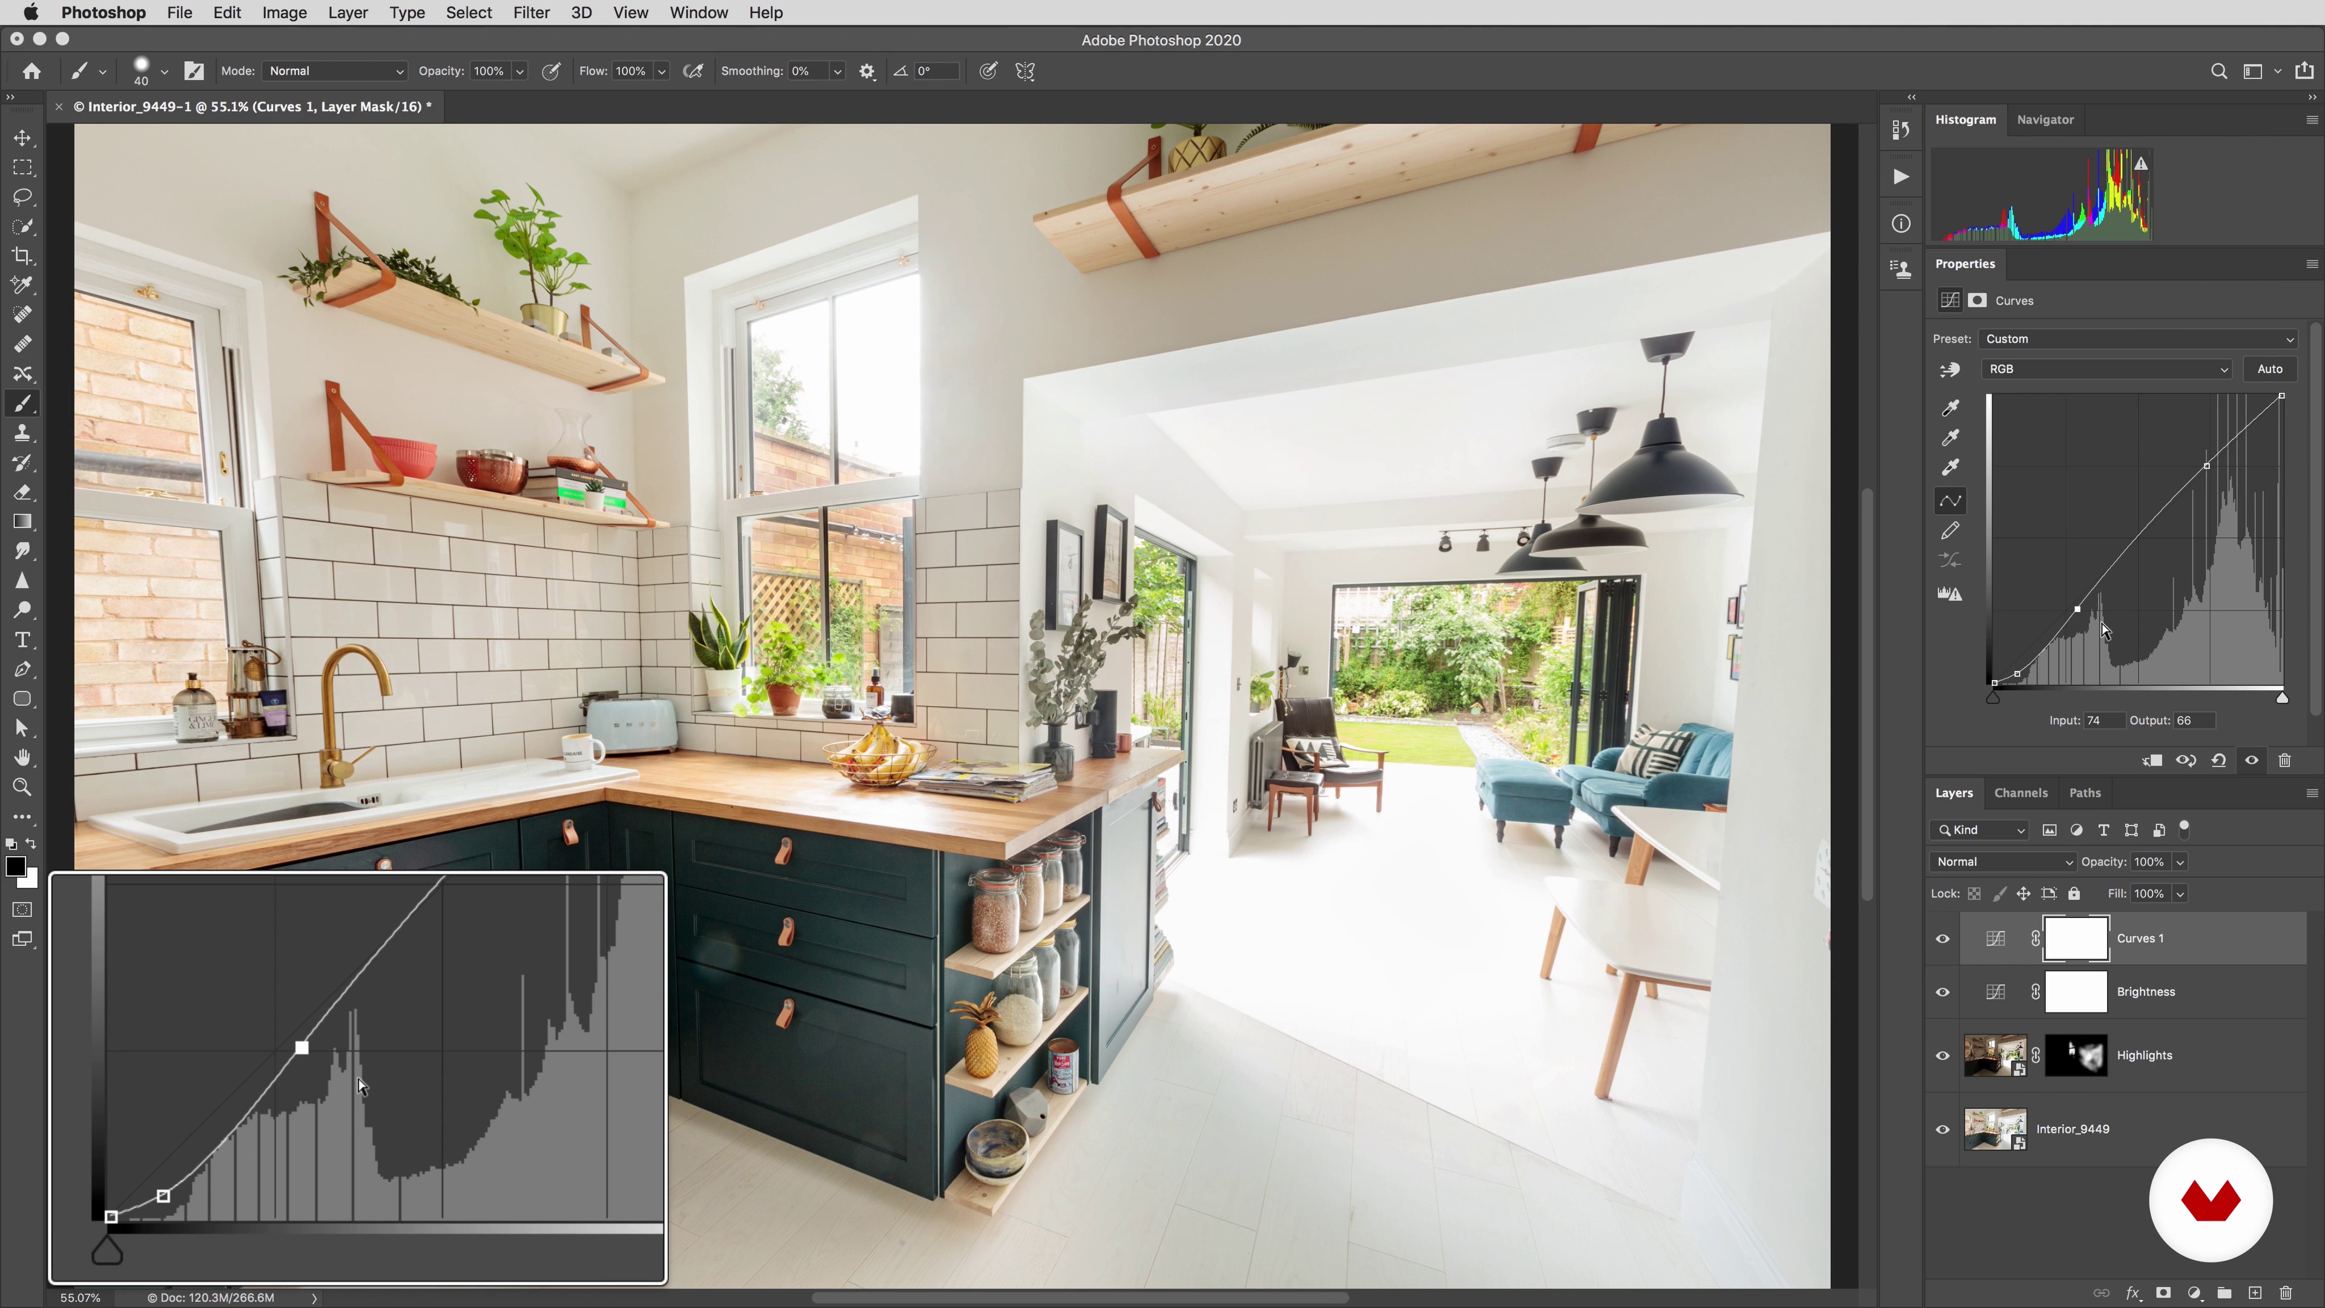Select the Pen tool
Viewport: 2325px width, 1308px height.
[22, 670]
